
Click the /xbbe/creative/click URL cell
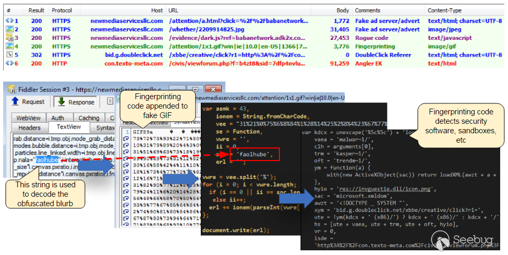237,55
